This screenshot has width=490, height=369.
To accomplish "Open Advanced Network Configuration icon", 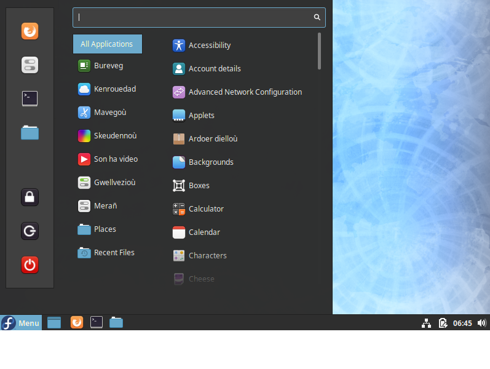I will (179, 92).
